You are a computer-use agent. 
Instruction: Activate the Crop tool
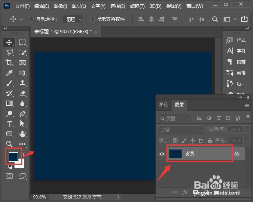(x=9, y=62)
